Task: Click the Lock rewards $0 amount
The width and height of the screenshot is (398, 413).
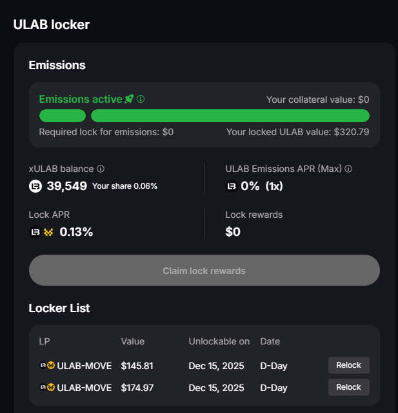Action: 233,231
